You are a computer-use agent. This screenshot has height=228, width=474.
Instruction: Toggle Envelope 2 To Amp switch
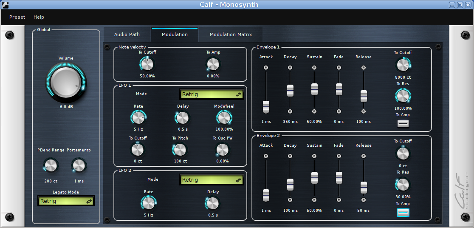coord(403,212)
